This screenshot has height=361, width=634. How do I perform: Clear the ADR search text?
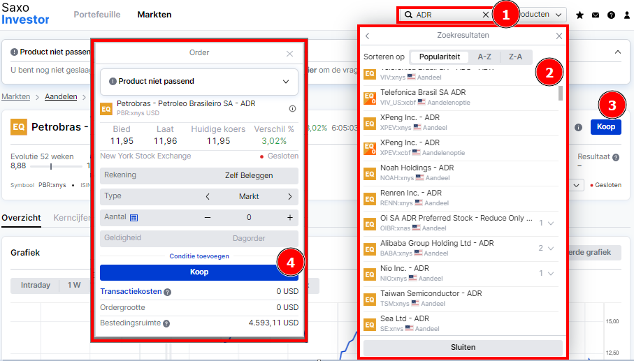pyautogui.click(x=486, y=15)
